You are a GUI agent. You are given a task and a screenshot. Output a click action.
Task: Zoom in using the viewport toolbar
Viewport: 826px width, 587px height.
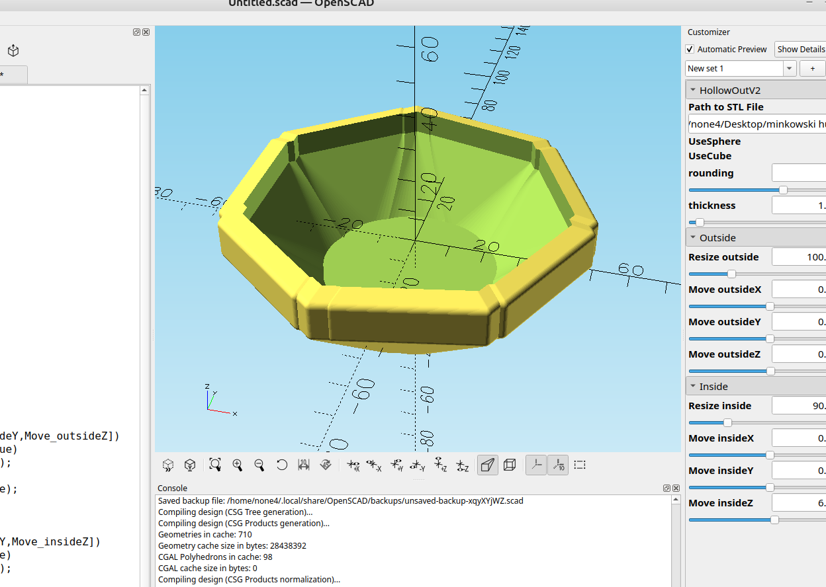point(238,465)
